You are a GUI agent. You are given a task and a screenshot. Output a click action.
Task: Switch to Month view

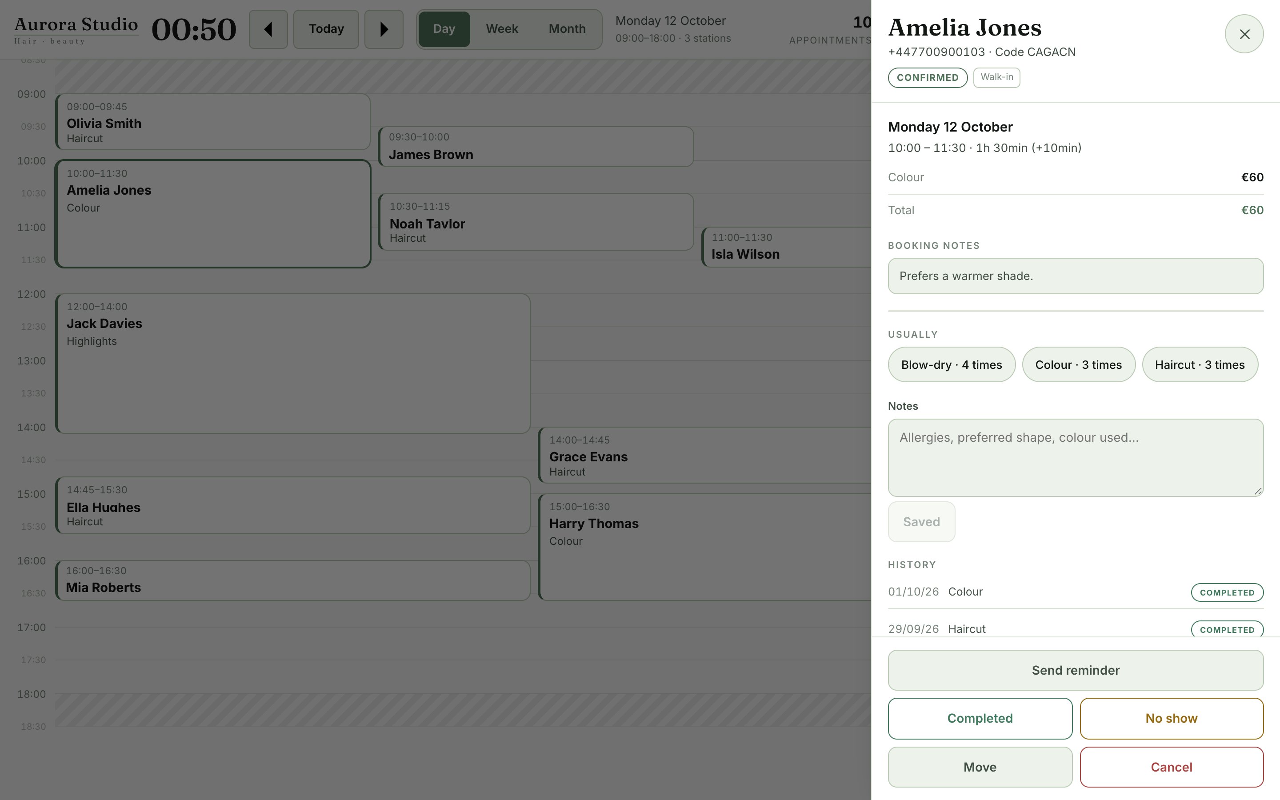click(567, 29)
